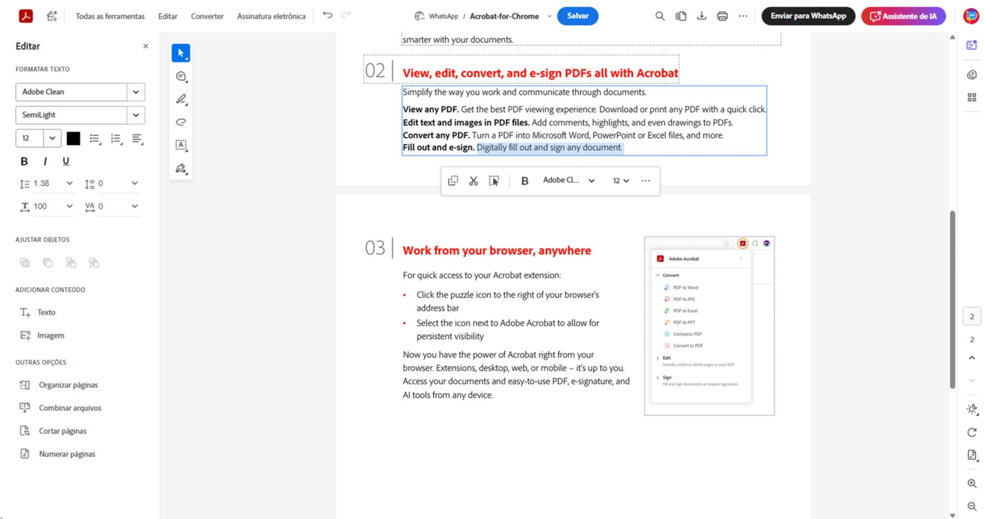Open the font size 12 dropdown
984x519 pixels.
tap(52, 138)
